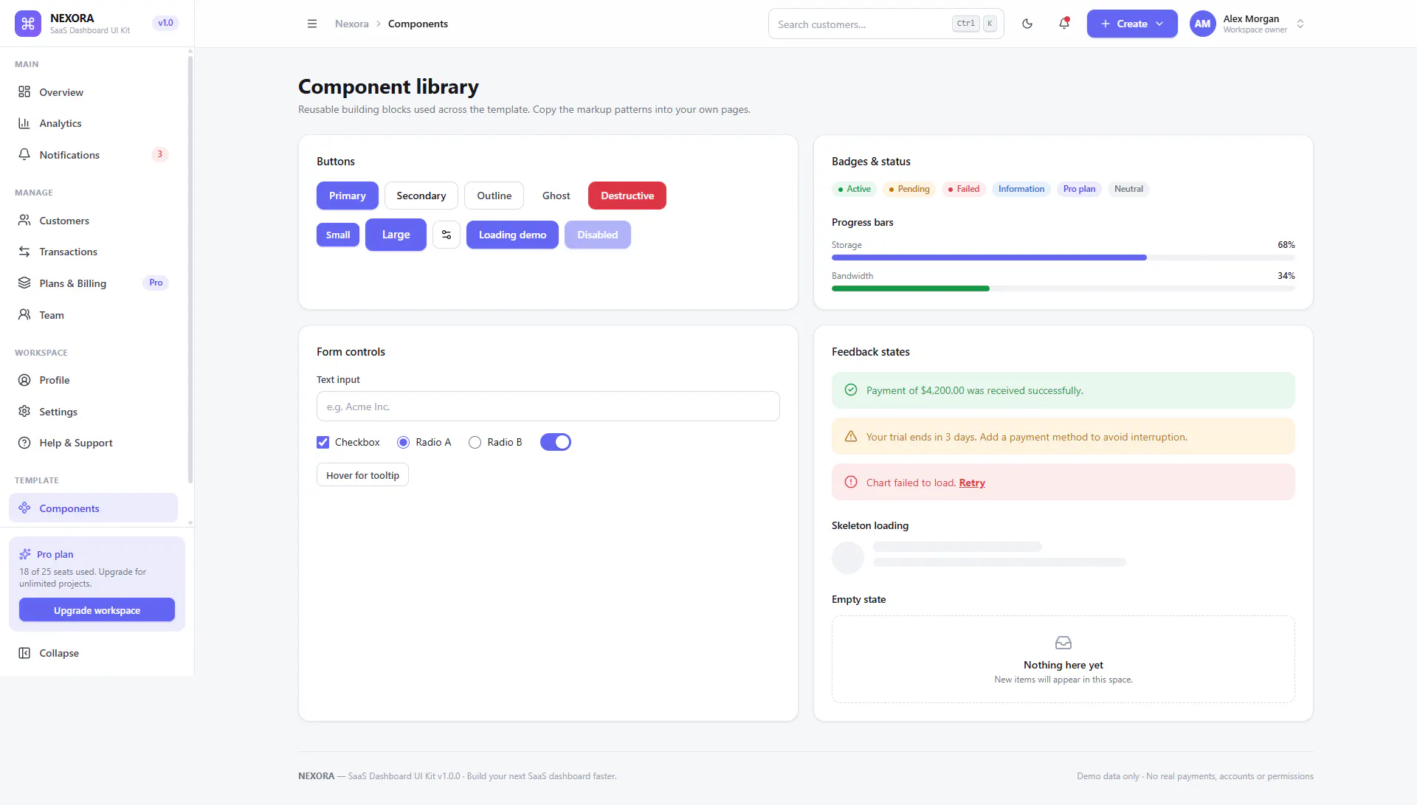Click the Collapse sidebar icon

coord(24,653)
